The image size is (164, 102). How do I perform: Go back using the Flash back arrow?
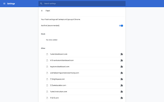[42, 11]
